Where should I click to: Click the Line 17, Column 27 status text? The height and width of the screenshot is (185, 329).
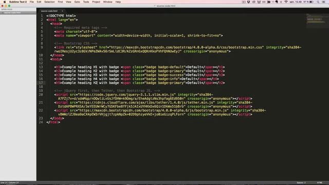coord(10,183)
